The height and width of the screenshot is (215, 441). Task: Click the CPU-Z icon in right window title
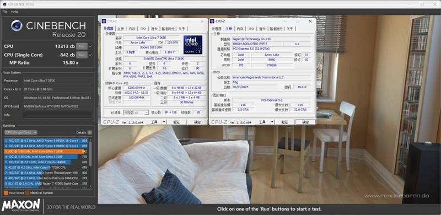click(x=212, y=21)
